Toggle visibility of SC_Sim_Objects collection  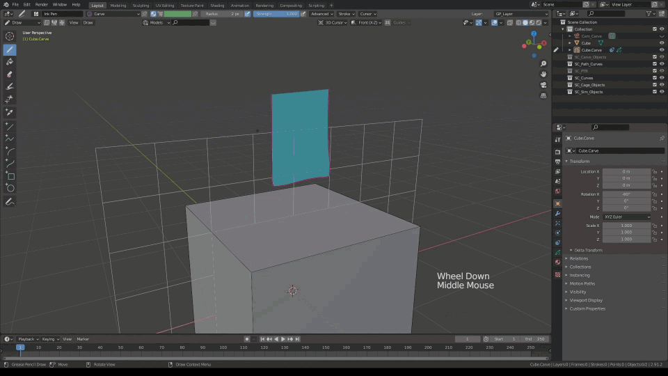click(x=662, y=92)
